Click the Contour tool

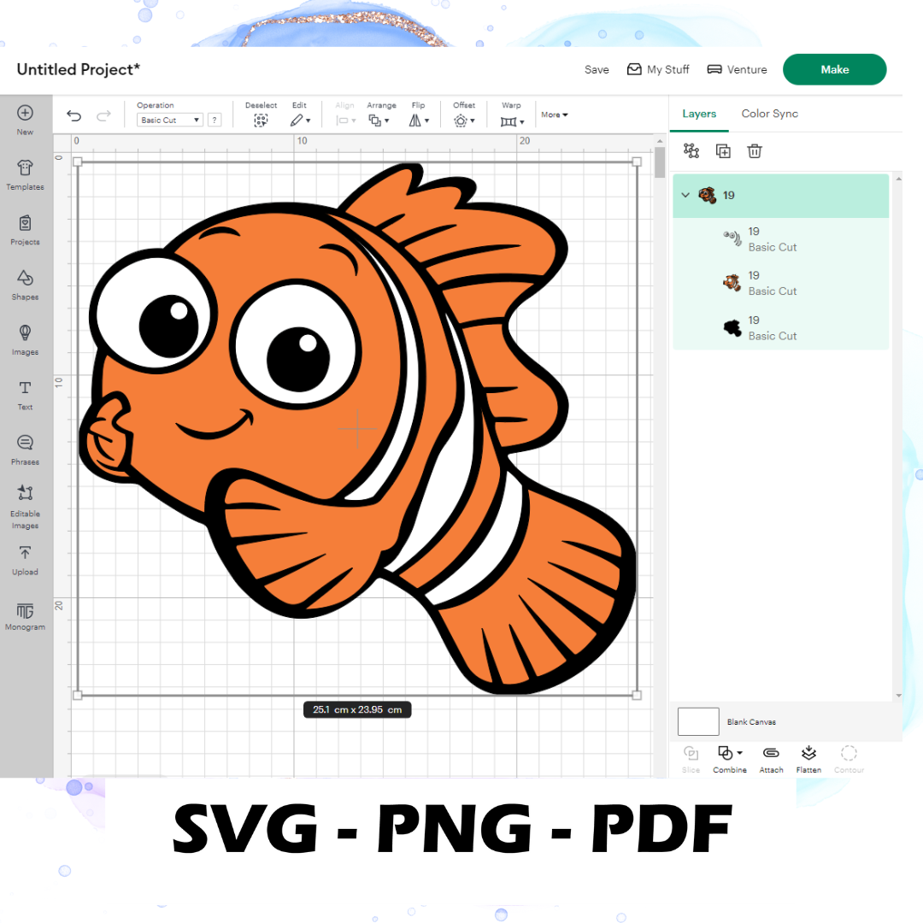pos(849,759)
